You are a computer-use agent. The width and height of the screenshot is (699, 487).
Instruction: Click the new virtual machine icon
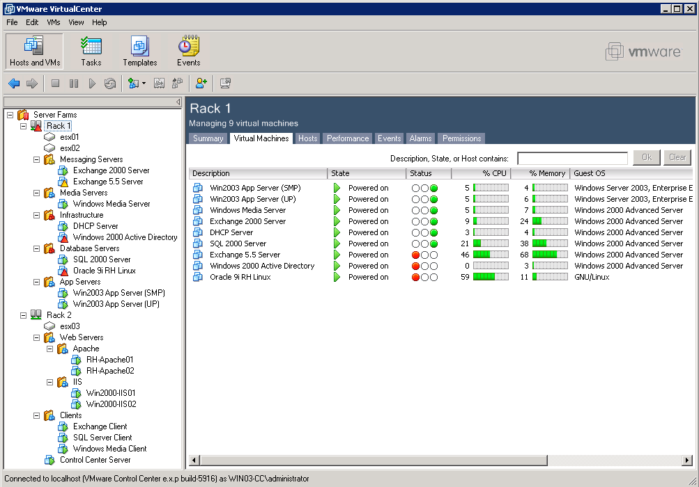(133, 83)
